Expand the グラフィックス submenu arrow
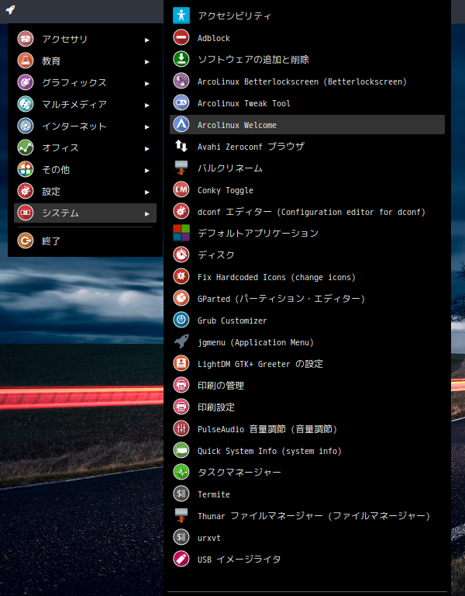This screenshot has width=465, height=596. [x=147, y=83]
